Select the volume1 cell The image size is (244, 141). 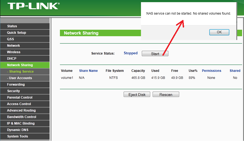coord(67,78)
